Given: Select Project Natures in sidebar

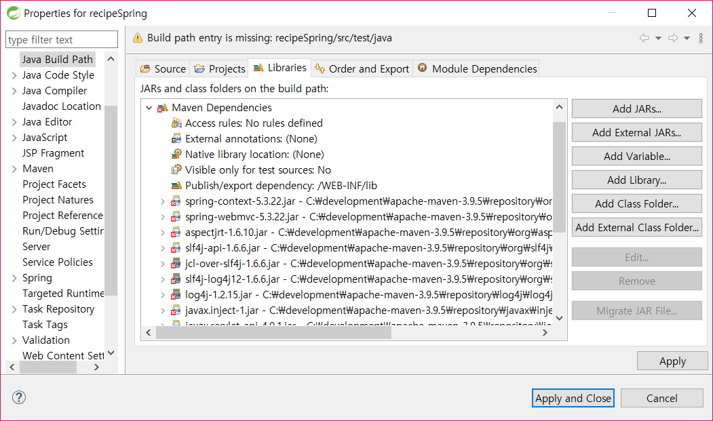Looking at the screenshot, I should click(x=58, y=200).
